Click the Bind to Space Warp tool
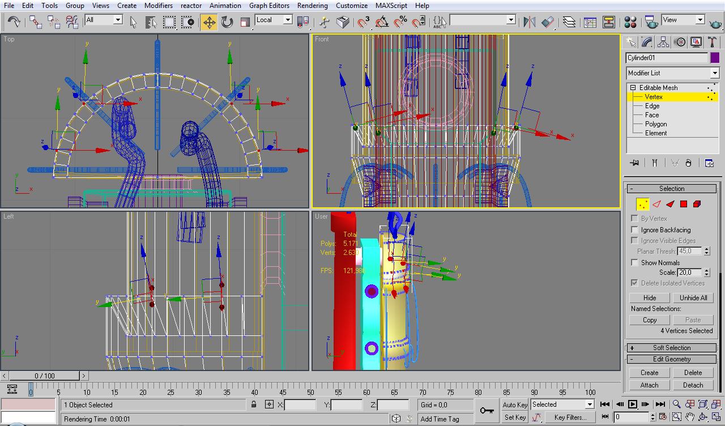725x426 pixels. click(72, 22)
